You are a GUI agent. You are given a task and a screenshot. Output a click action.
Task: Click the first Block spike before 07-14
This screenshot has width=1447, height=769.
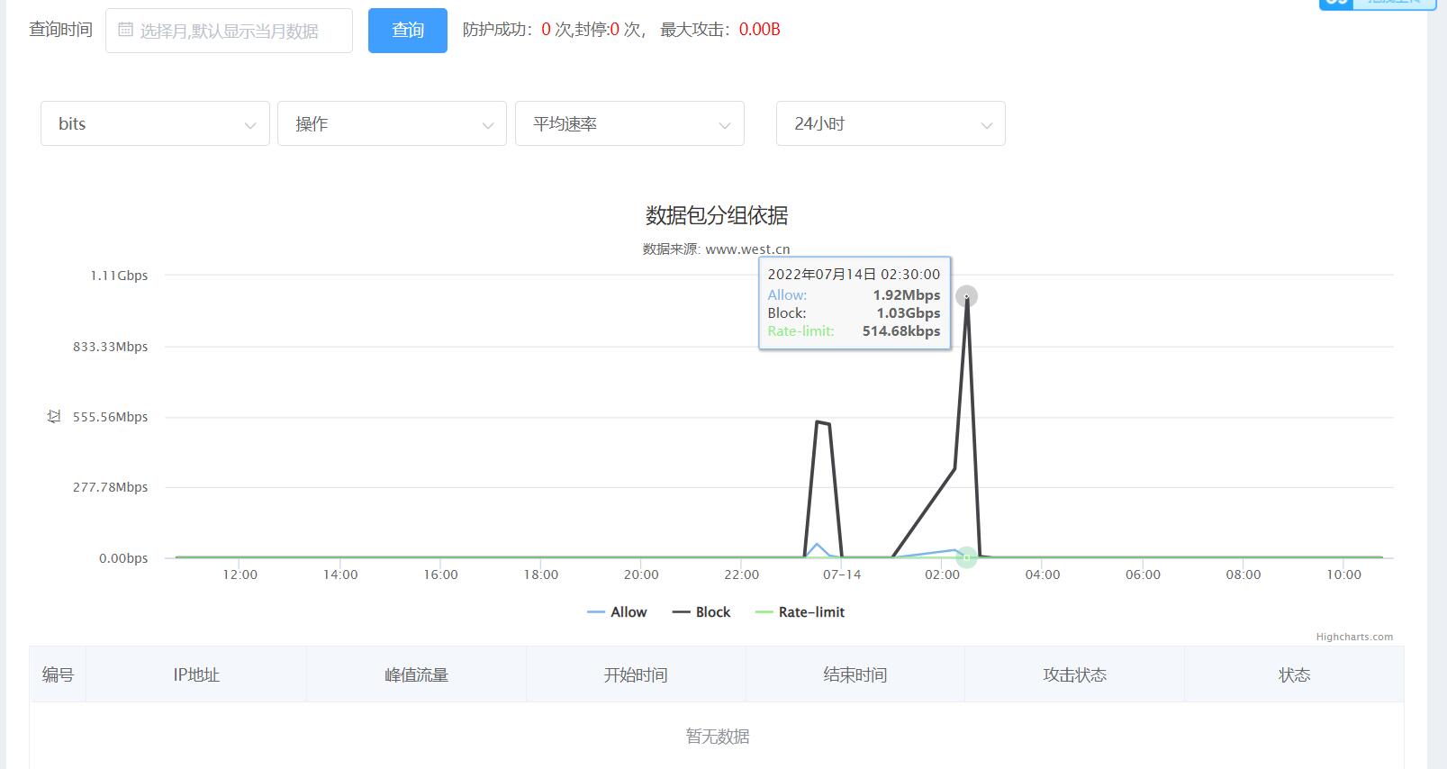[x=822, y=422]
